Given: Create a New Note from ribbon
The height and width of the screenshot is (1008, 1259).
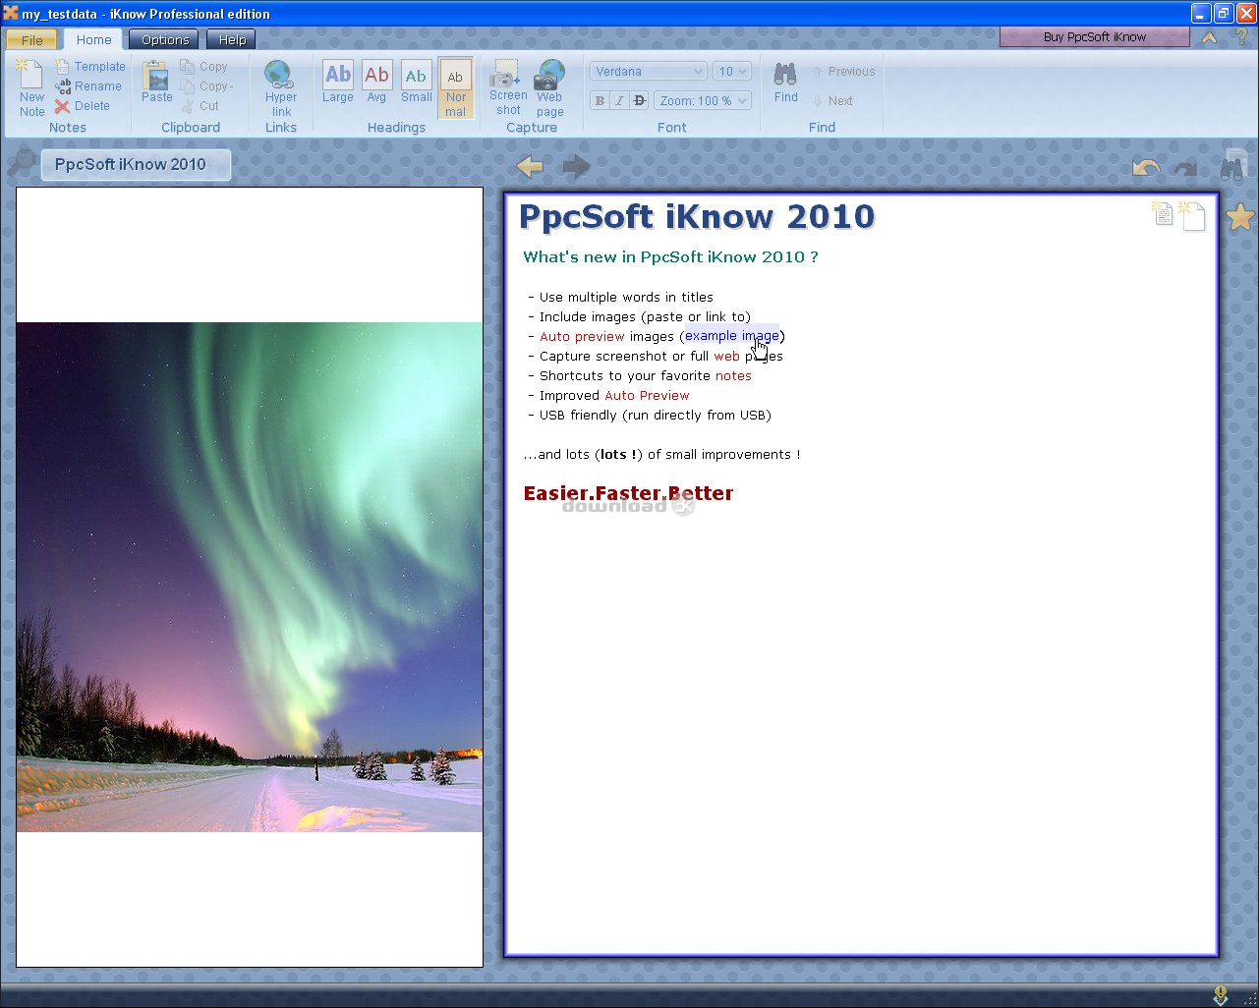Looking at the screenshot, I should [x=30, y=87].
